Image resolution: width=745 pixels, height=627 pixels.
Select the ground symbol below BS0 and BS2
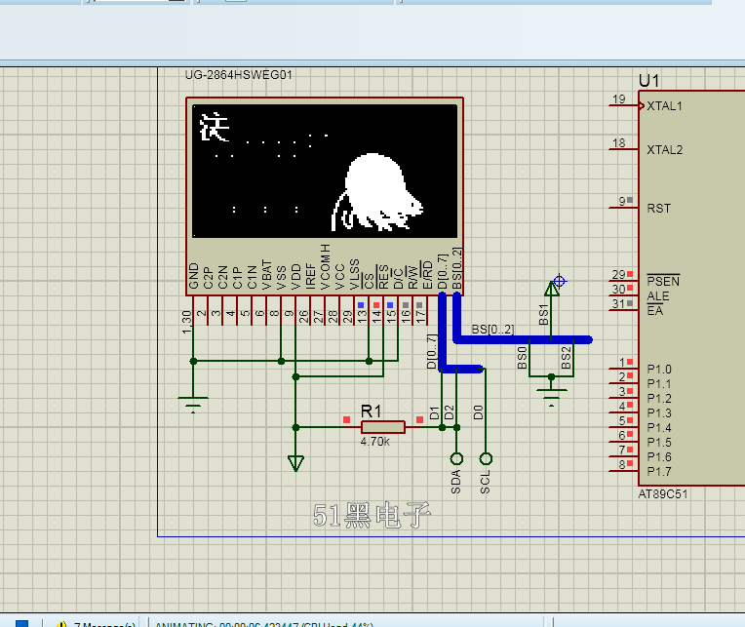pos(551,398)
